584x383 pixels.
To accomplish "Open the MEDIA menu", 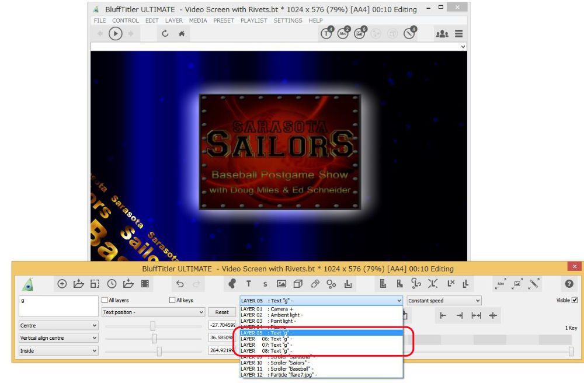I will [198, 20].
